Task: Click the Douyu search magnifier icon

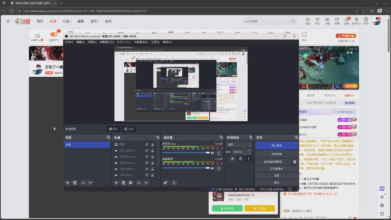Action: click(x=293, y=21)
